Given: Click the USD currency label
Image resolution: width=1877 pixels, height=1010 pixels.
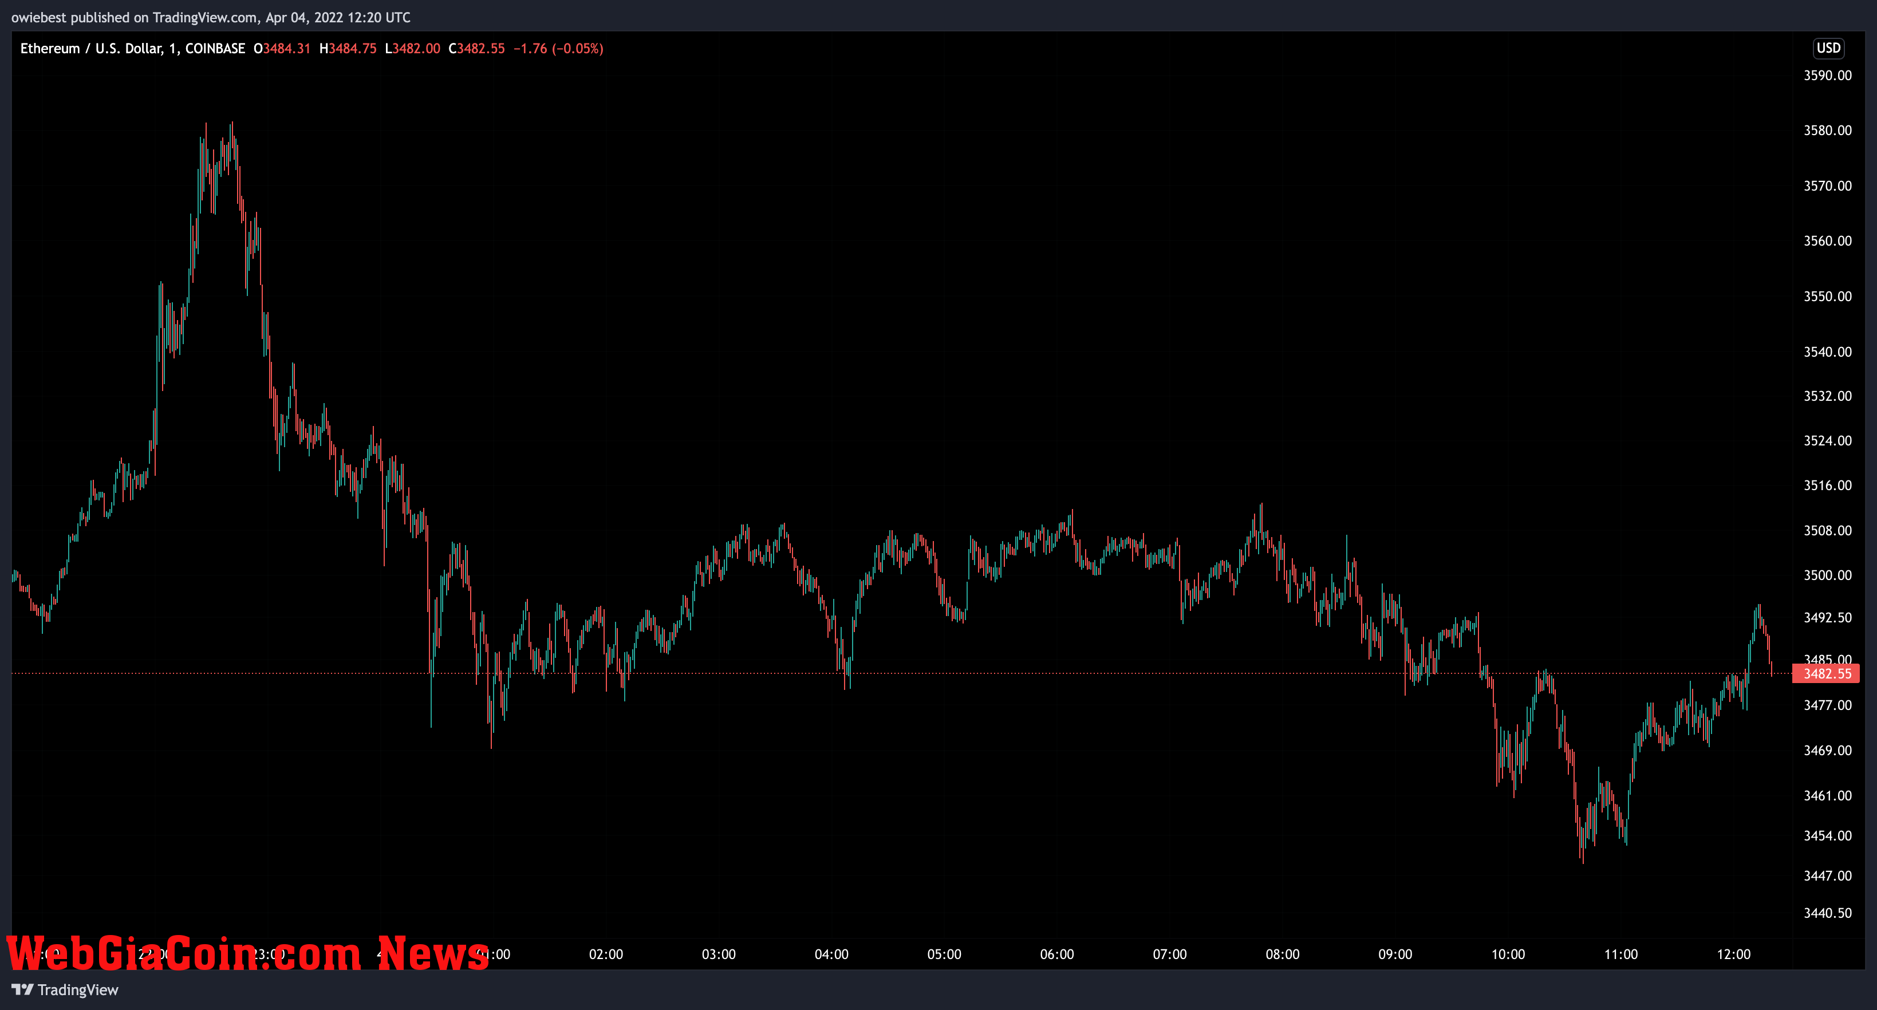Looking at the screenshot, I should click(x=1828, y=48).
